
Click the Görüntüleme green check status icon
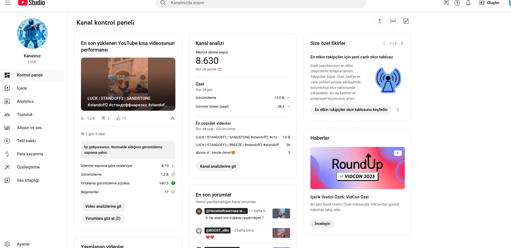click(x=173, y=174)
